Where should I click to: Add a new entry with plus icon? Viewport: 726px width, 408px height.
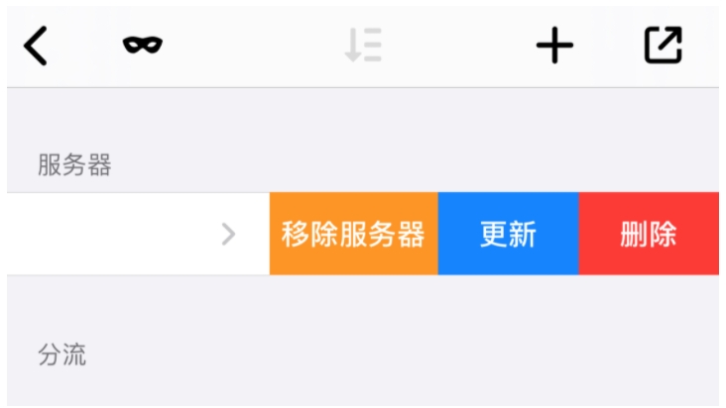click(554, 45)
